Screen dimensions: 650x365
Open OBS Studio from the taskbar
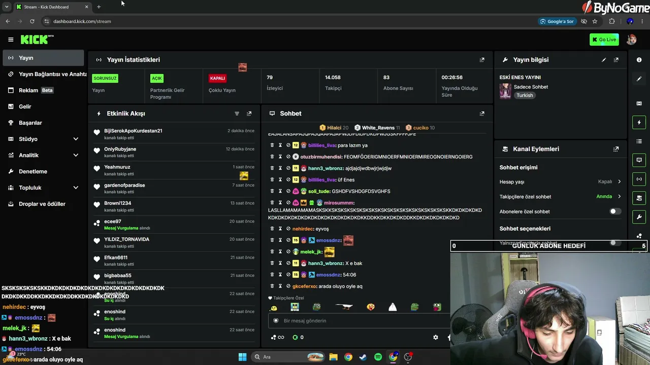coord(408,357)
